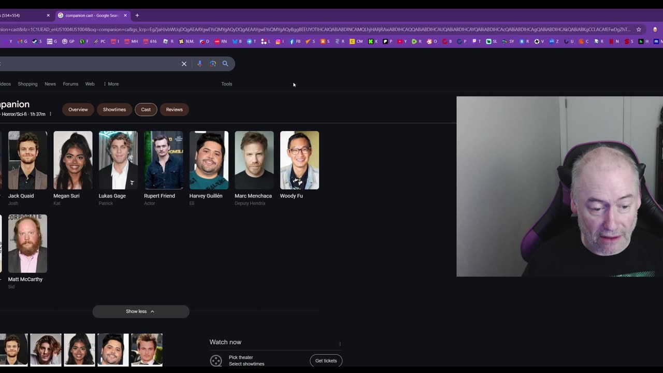Open search Tools options
The width and height of the screenshot is (663, 373).
coord(227,84)
